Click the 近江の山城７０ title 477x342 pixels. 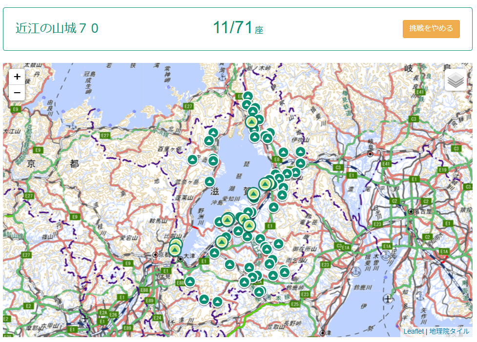pos(57,29)
